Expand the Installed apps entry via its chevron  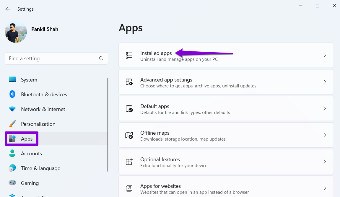point(325,55)
